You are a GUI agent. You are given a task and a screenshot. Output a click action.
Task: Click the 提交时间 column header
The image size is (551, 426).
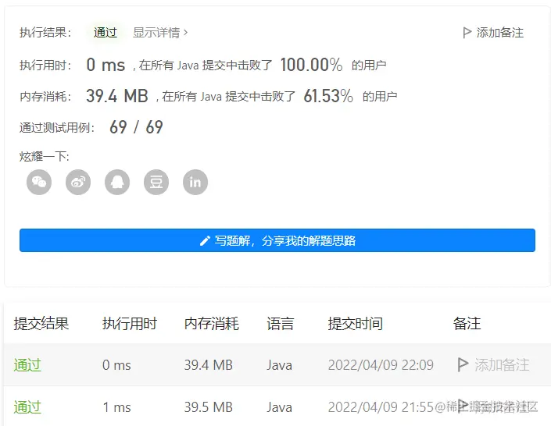(356, 323)
